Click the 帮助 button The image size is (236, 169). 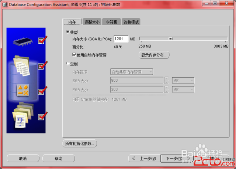coord(58,158)
